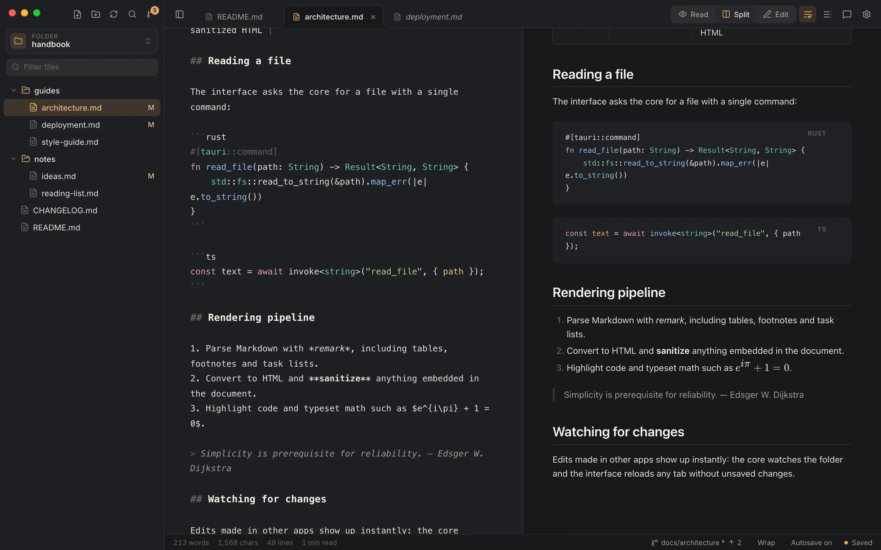Open search with the magnifier icon
Image resolution: width=881 pixels, height=550 pixels.
132,15
